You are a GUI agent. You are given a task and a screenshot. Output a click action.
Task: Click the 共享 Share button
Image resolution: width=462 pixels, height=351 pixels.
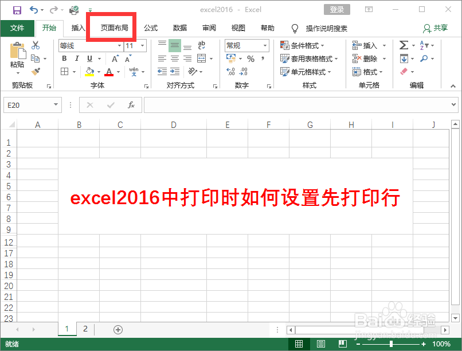tap(436, 28)
